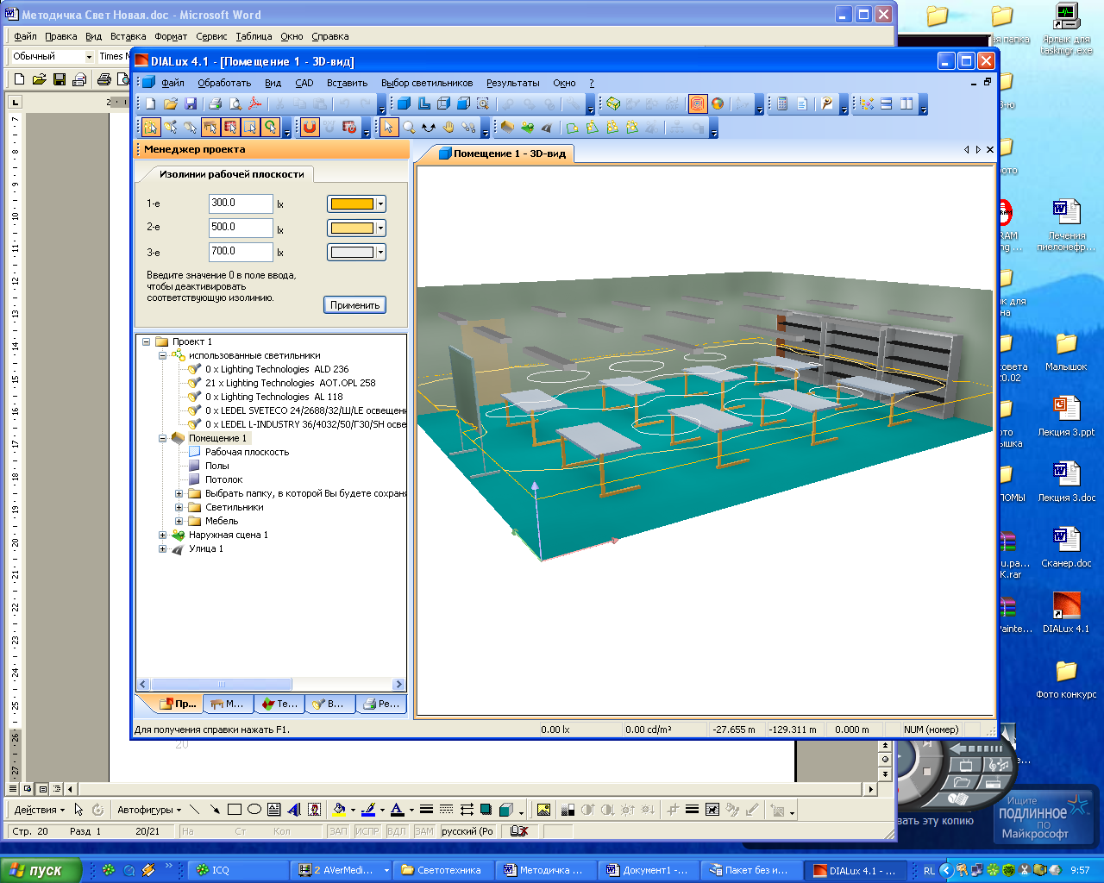The width and height of the screenshot is (1104, 883).
Task: Open the Файл menu in DIALux
Action: [x=172, y=83]
